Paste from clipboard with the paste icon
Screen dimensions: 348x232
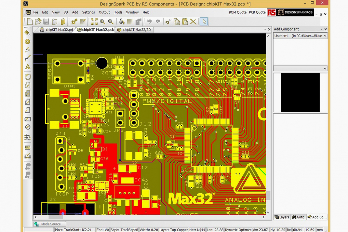[185, 22]
